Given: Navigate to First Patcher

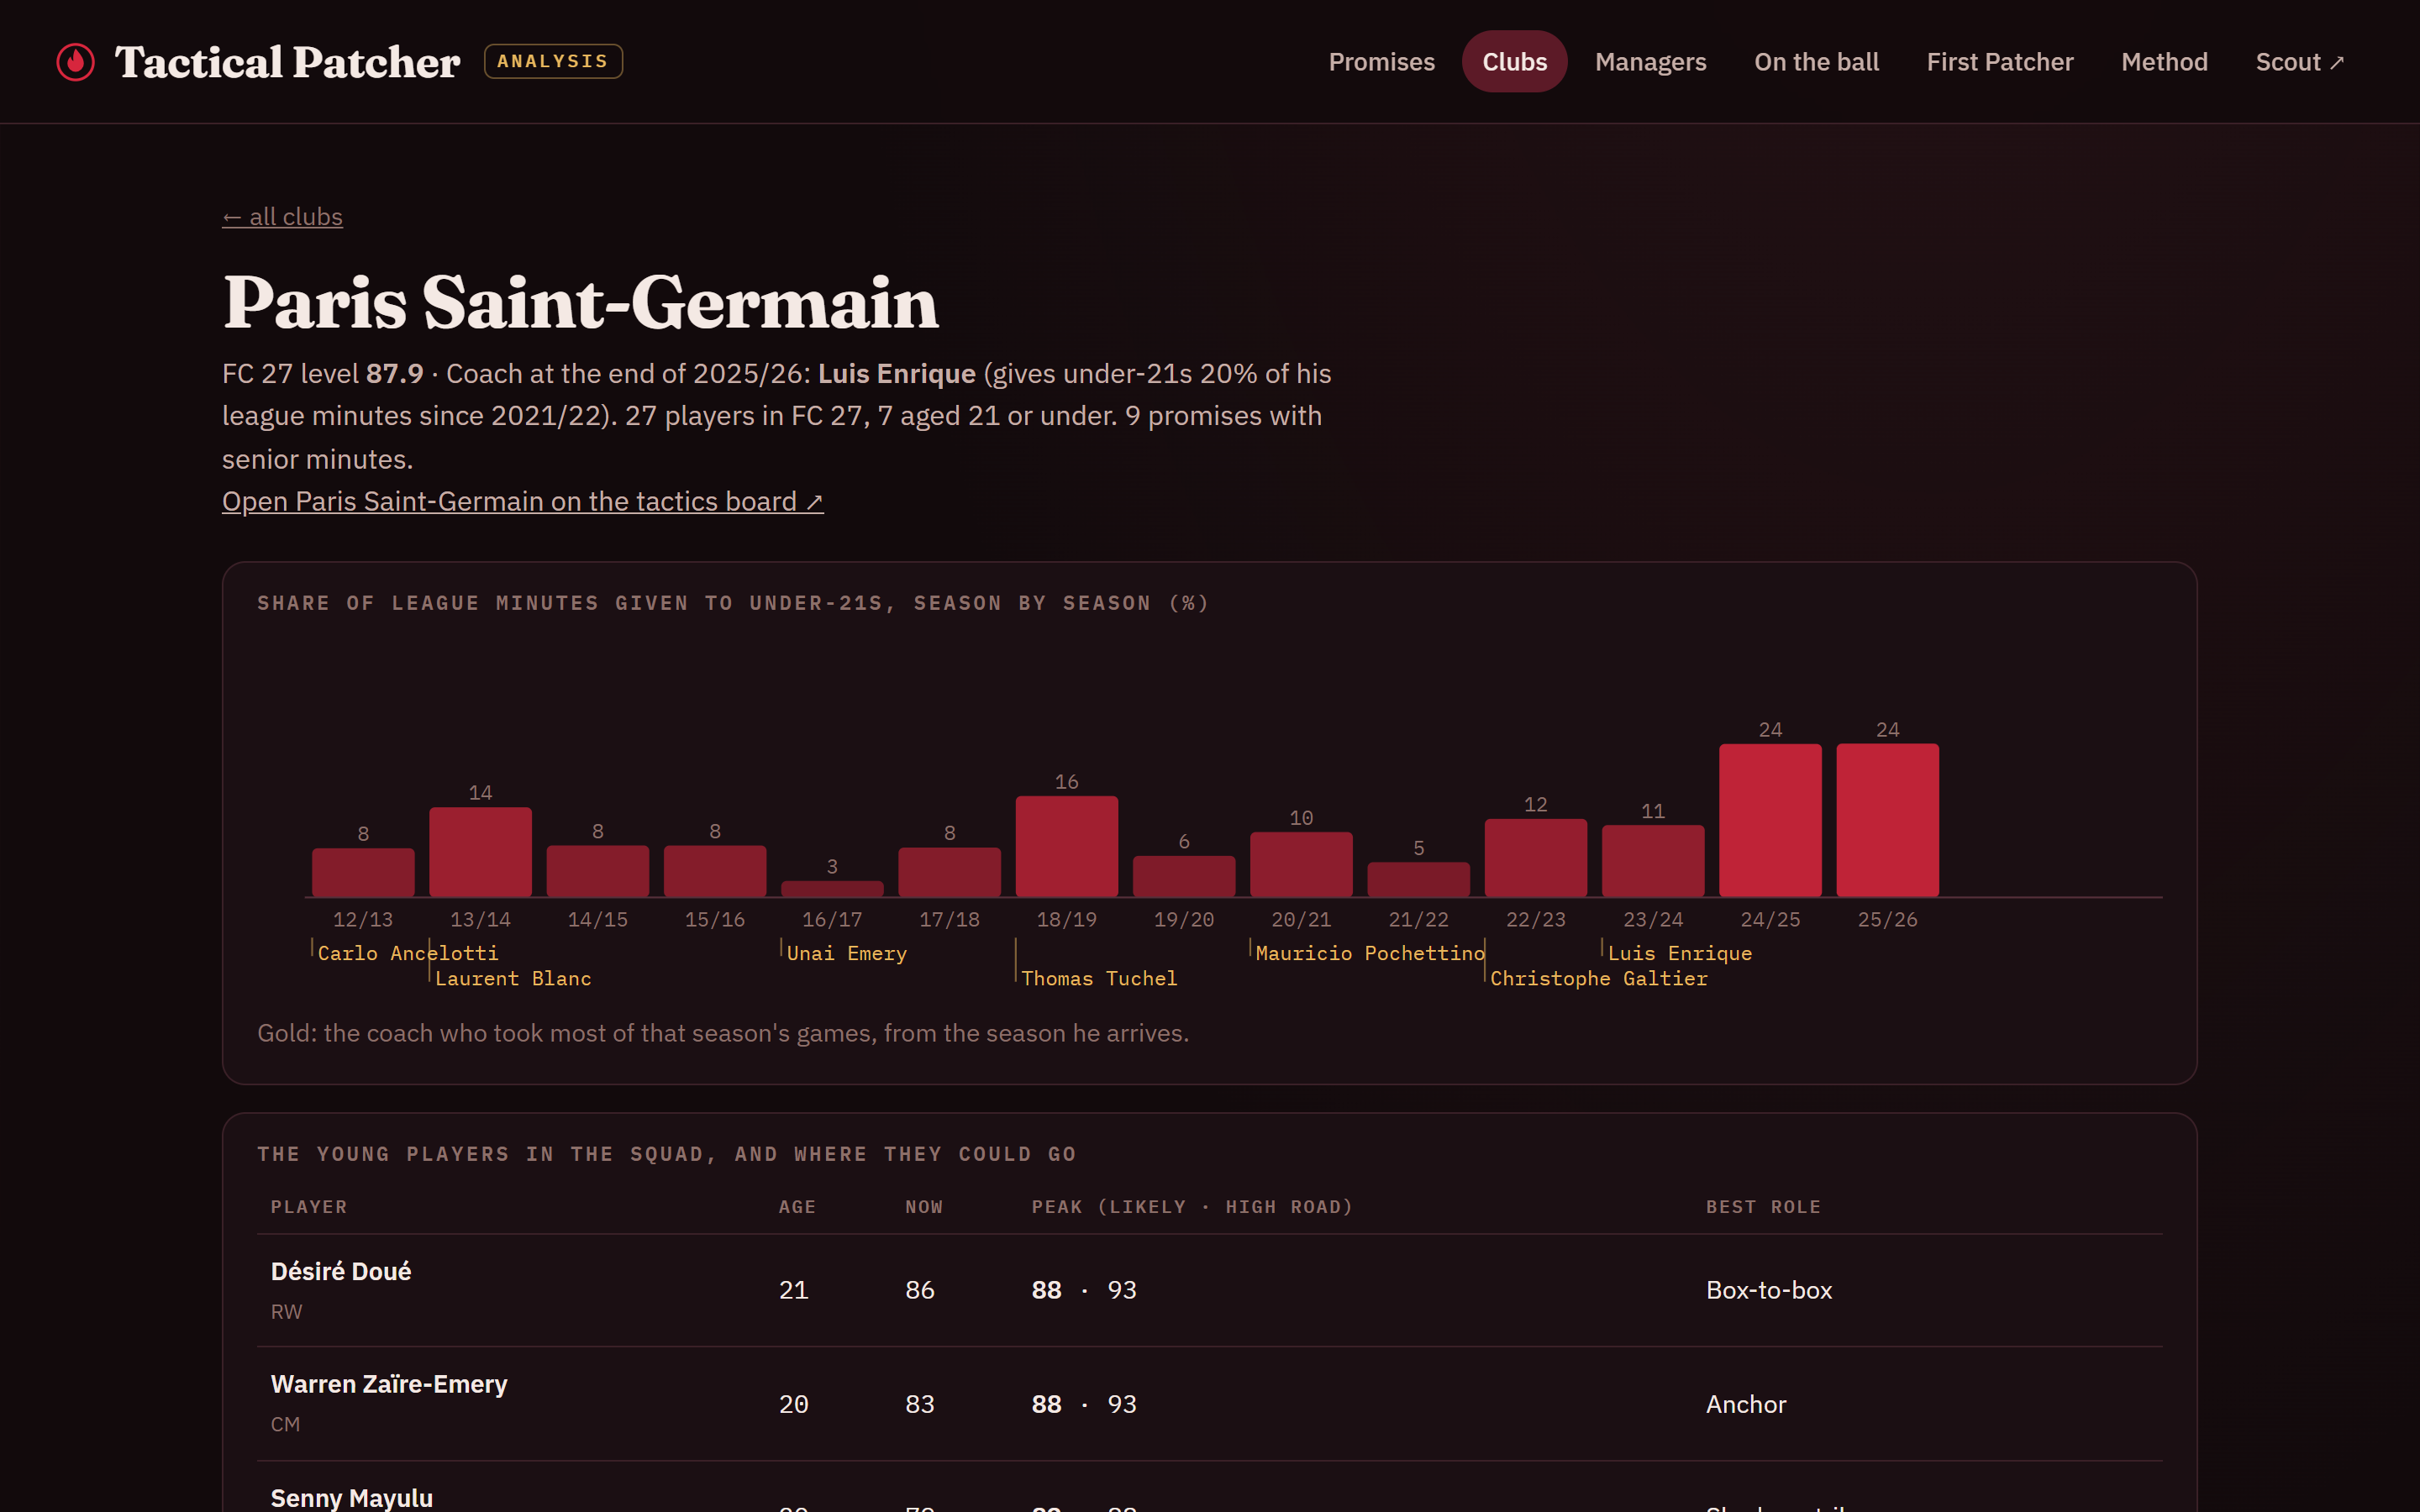Looking at the screenshot, I should (1999, 62).
